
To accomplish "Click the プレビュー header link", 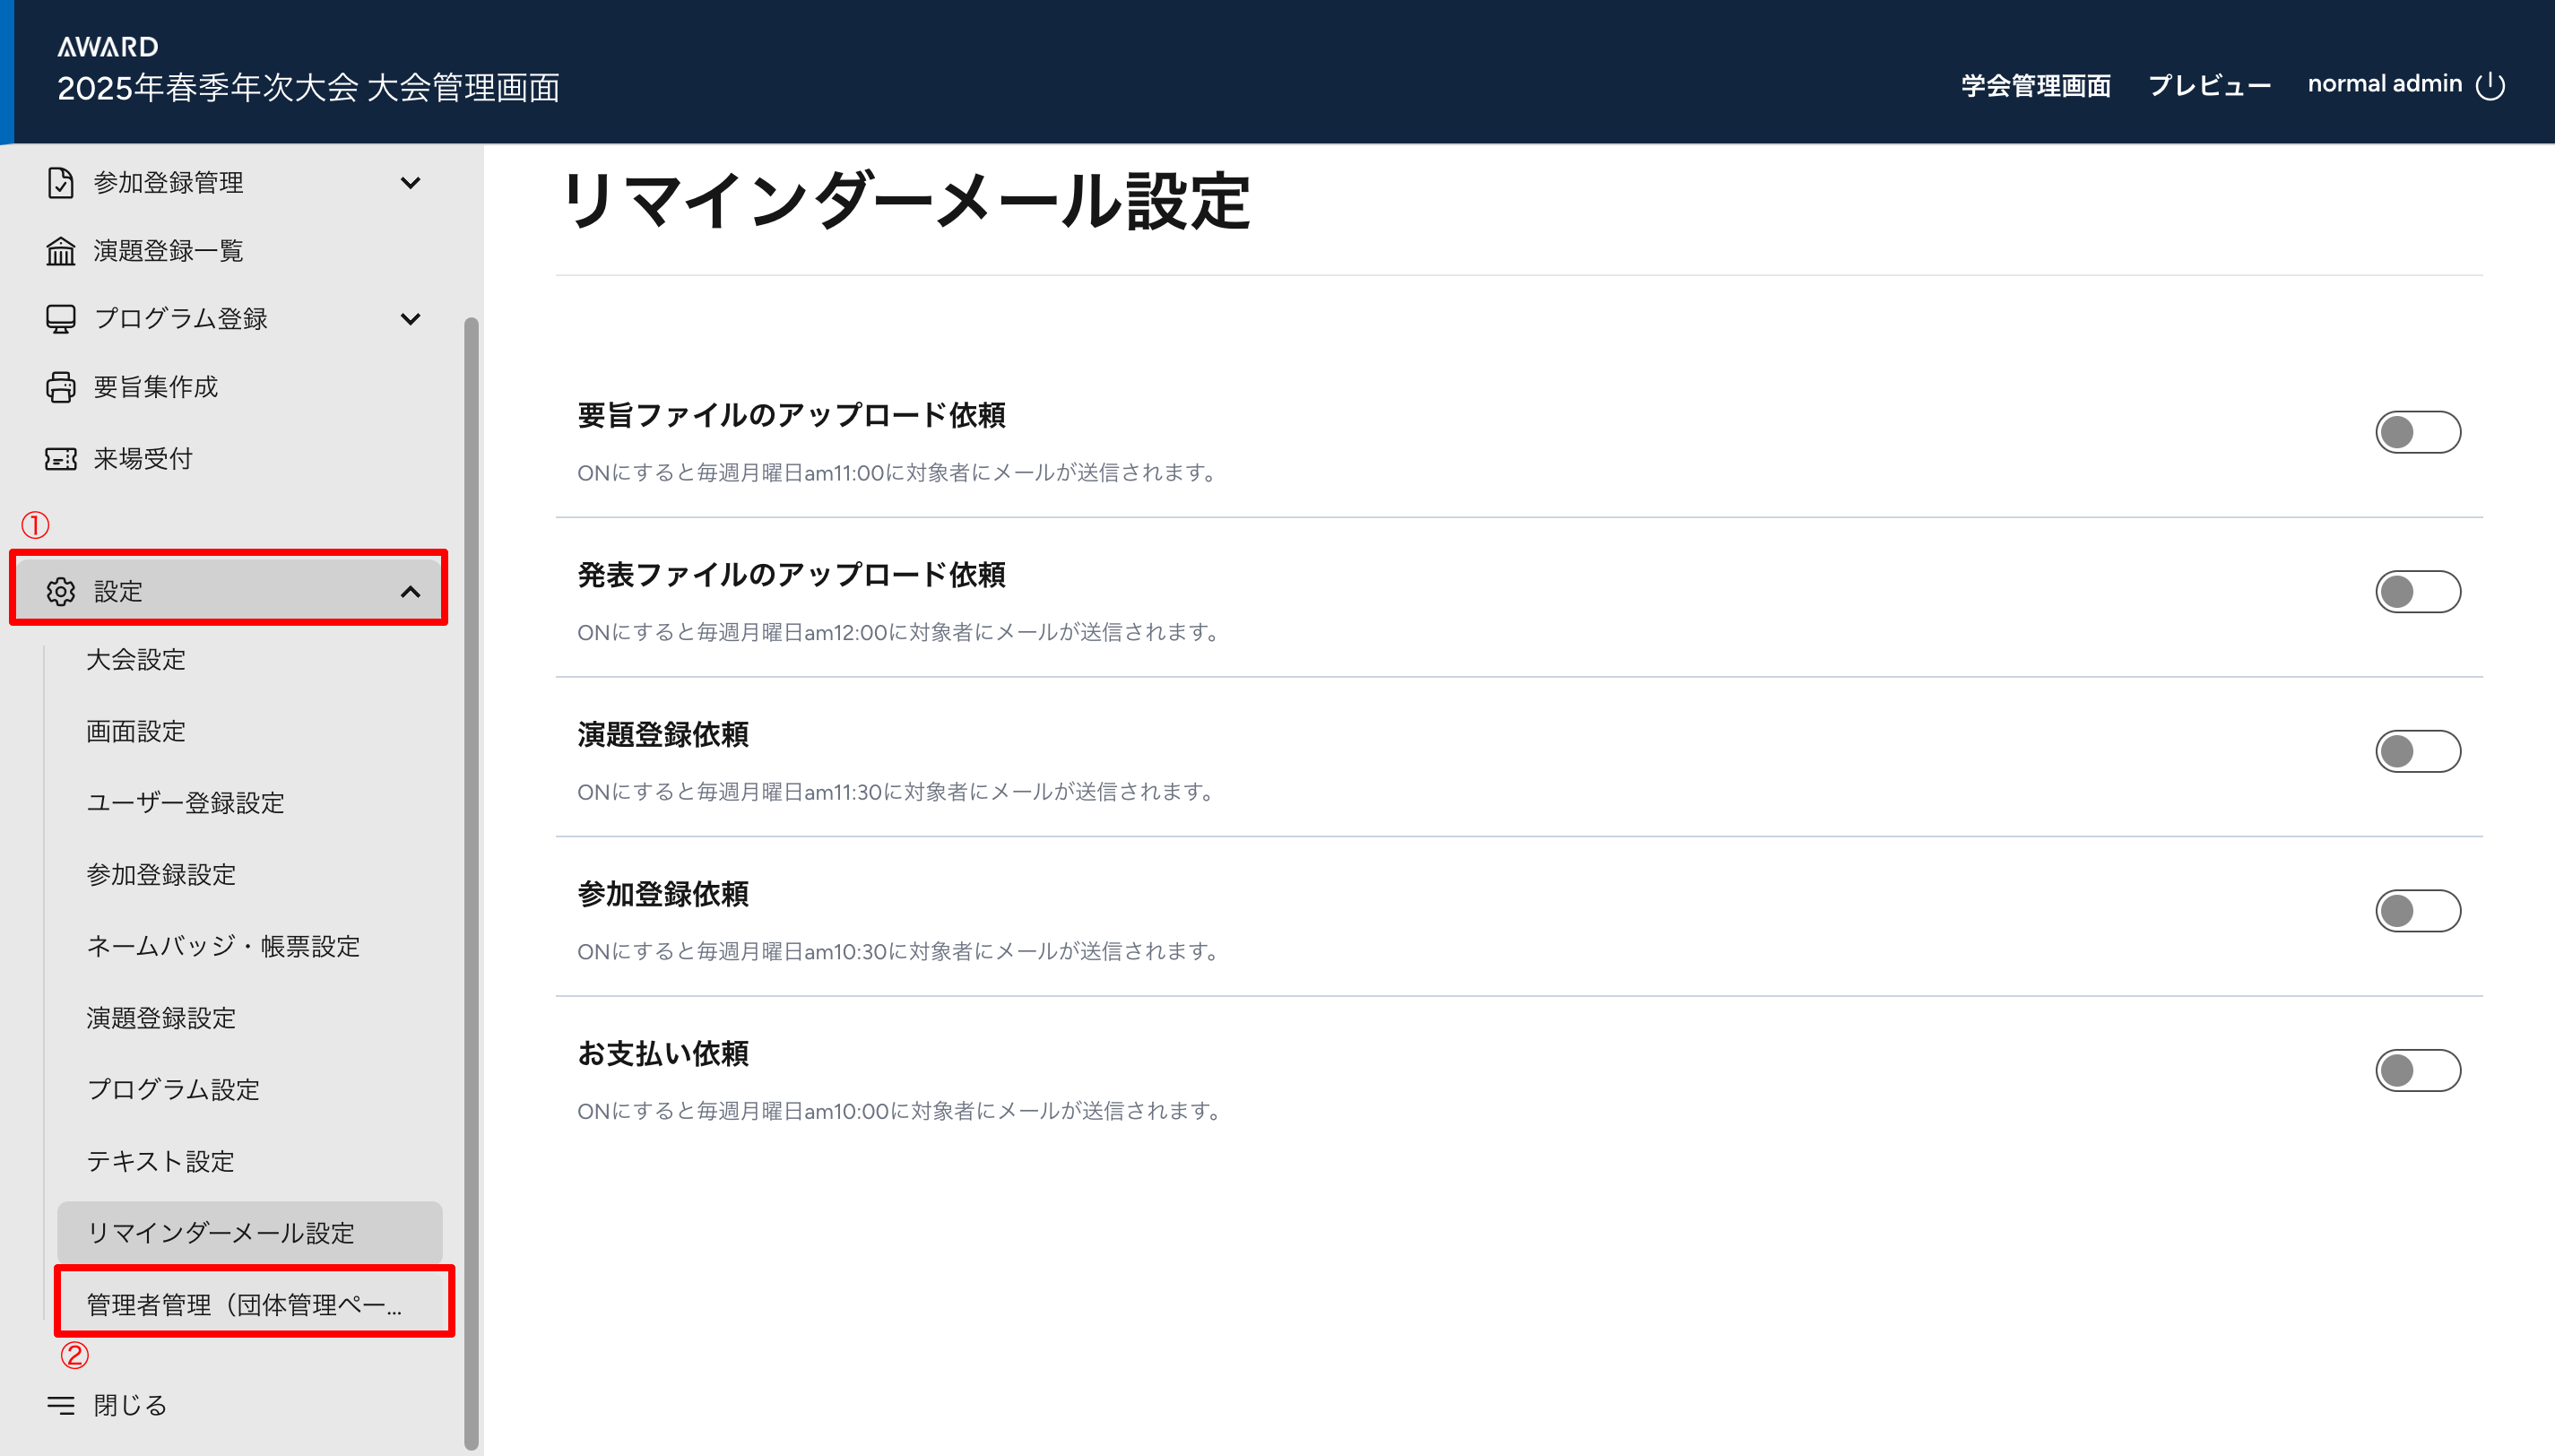I will pos(2209,85).
